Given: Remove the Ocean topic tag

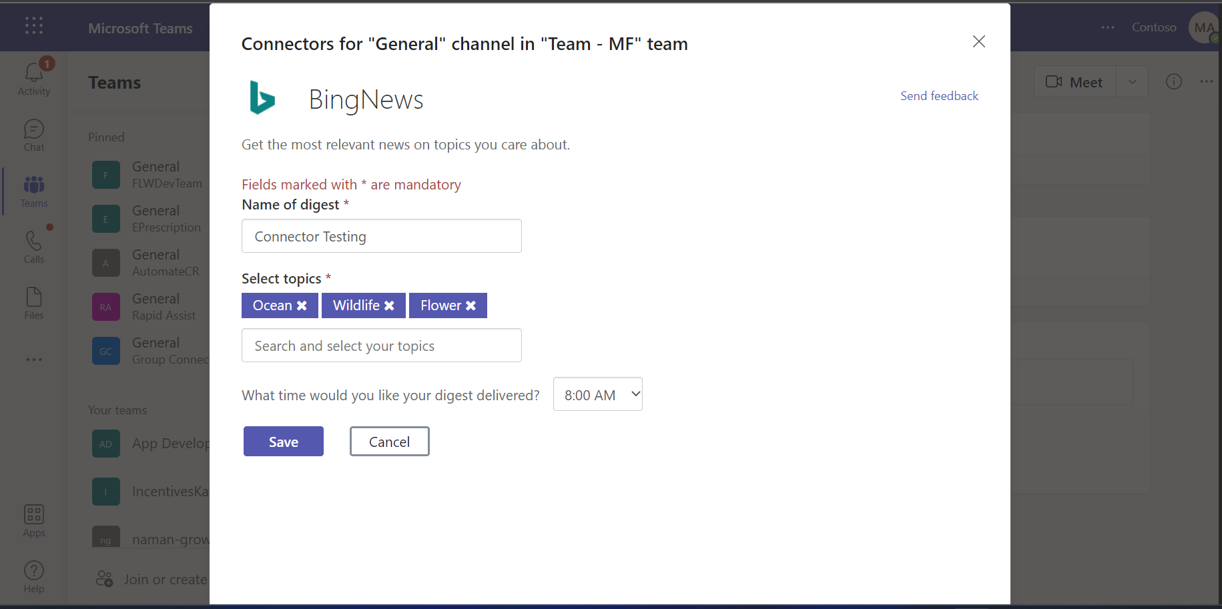Looking at the screenshot, I should [302, 306].
